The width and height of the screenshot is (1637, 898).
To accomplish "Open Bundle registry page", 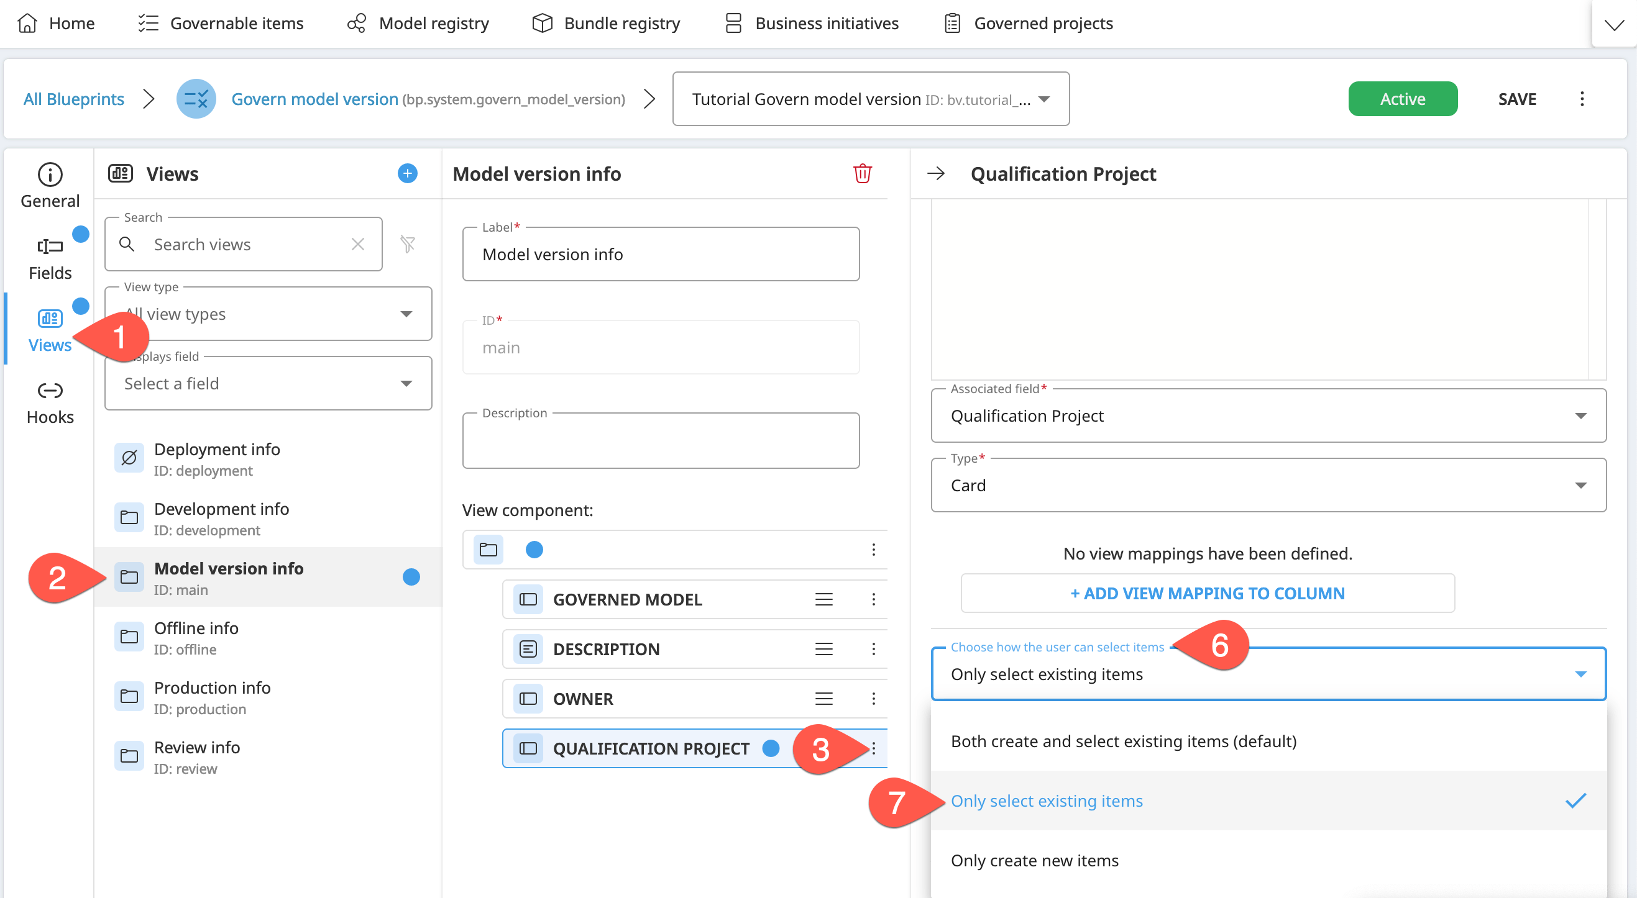I will pyautogui.click(x=605, y=24).
